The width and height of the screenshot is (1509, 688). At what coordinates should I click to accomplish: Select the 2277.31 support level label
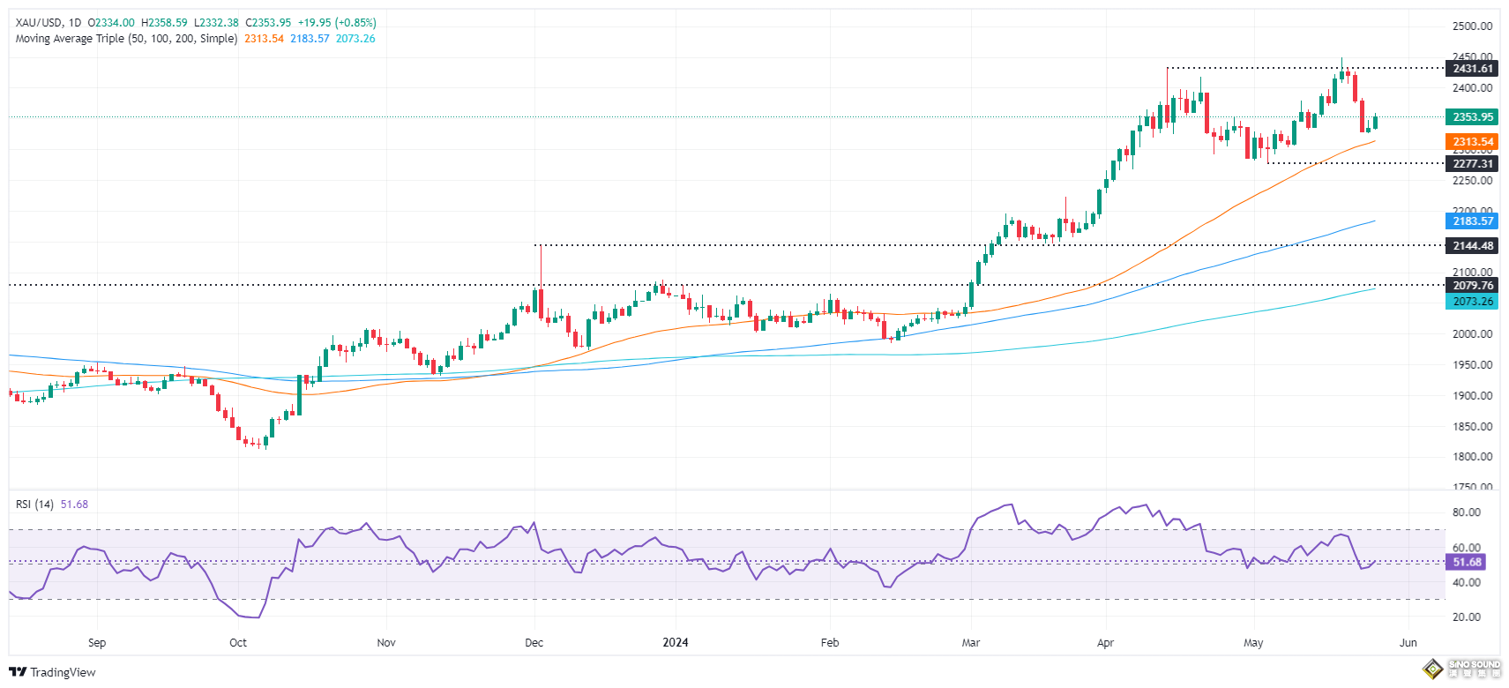coord(1472,164)
